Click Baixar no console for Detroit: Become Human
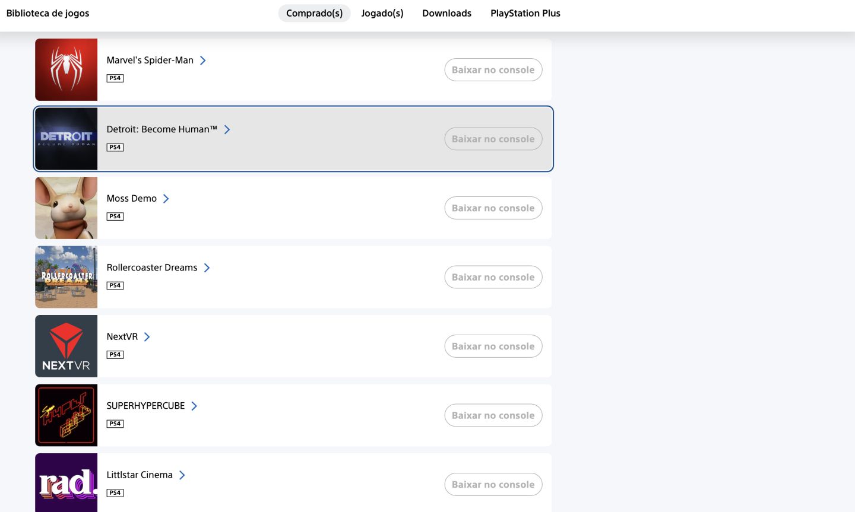This screenshot has height=512, width=855. coord(493,139)
